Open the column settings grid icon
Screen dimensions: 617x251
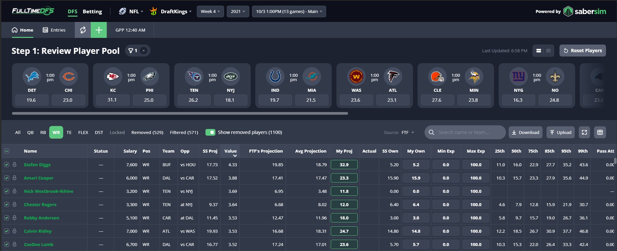[x=600, y=132]
